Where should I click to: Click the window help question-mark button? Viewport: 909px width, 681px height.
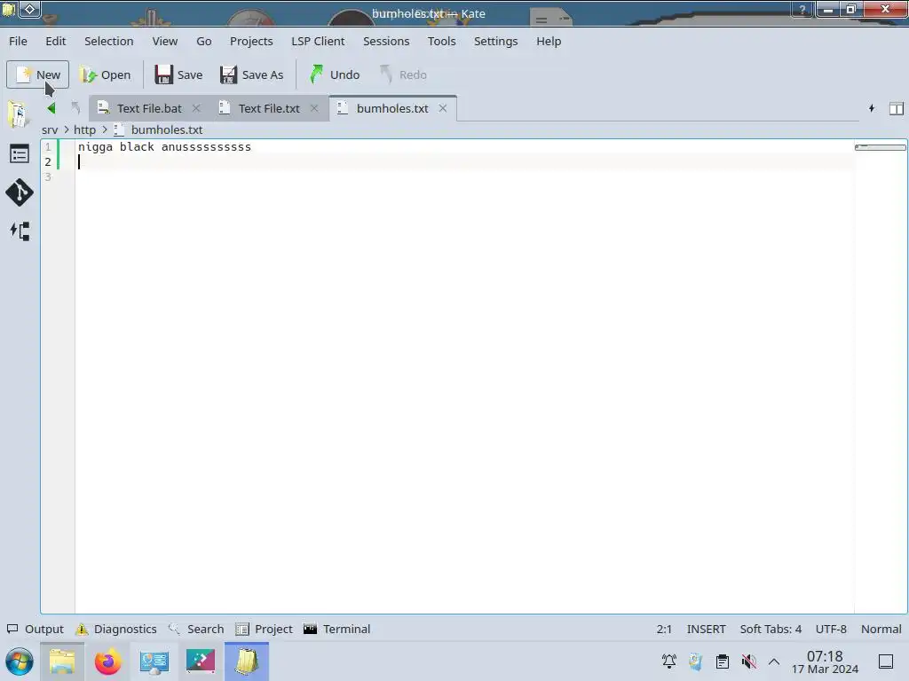[x=802, y=9]
